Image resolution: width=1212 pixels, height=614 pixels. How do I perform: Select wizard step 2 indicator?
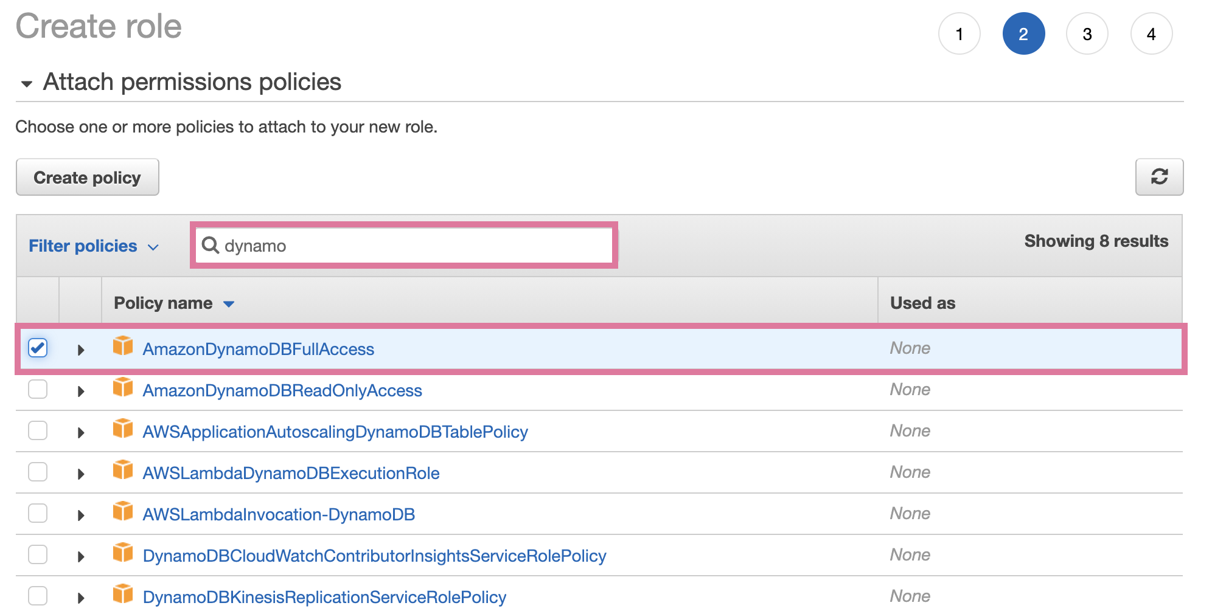coord(1024,34)
